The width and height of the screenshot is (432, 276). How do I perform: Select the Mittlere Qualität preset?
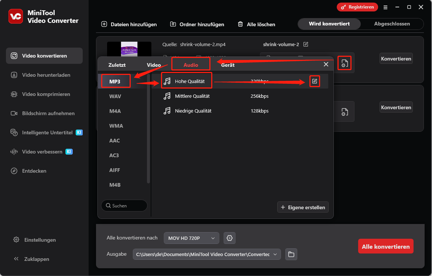coord(240,96)
